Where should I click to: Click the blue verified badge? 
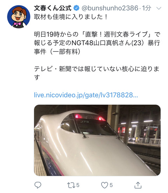(x=76, y=8)
